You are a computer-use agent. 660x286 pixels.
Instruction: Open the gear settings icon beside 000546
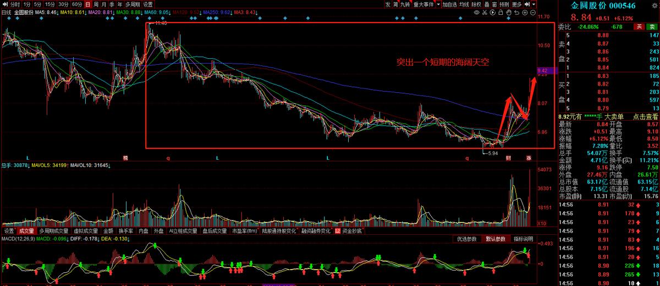pyautogui.click(x=656, y=7)
